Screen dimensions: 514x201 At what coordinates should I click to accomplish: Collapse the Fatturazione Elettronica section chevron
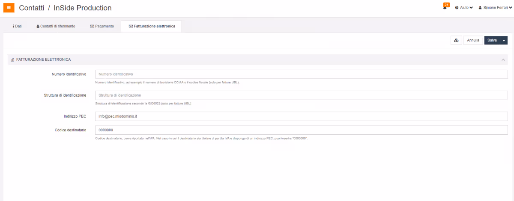(x=503, y=60)
